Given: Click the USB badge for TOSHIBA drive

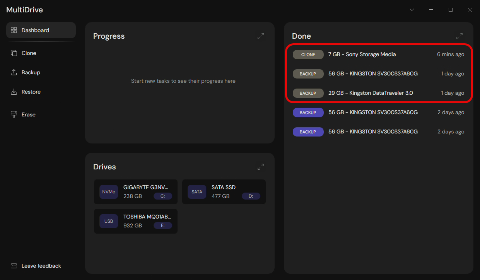Looking at the screenshot, I should [x=109, y=221].
